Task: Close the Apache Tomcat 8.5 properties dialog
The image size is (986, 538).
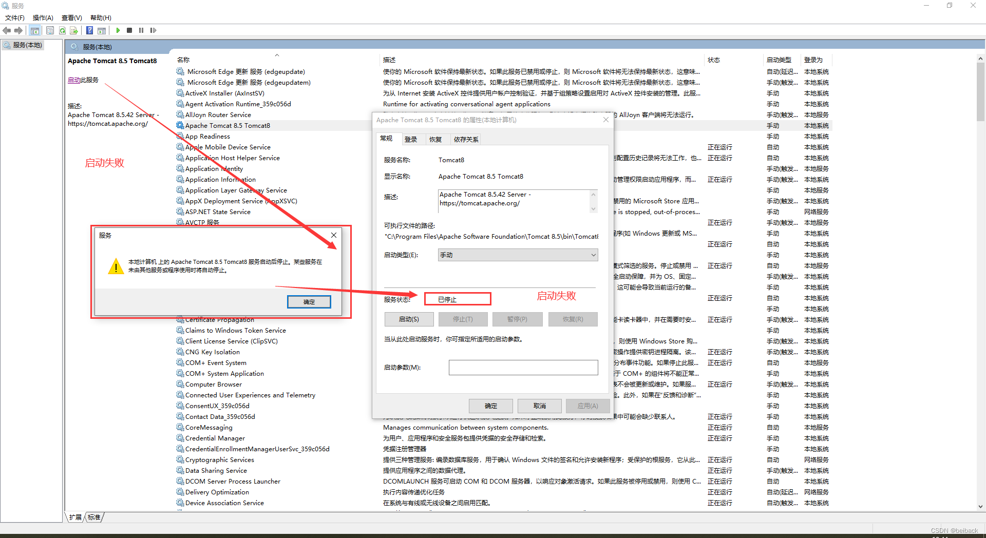Action: 606,120
